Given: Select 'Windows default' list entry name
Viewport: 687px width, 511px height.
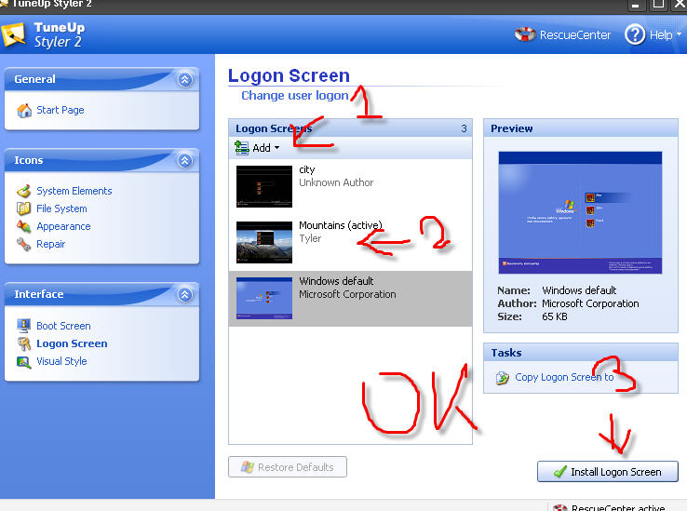Looking at the screenshot, I should (x=336, y=281).
